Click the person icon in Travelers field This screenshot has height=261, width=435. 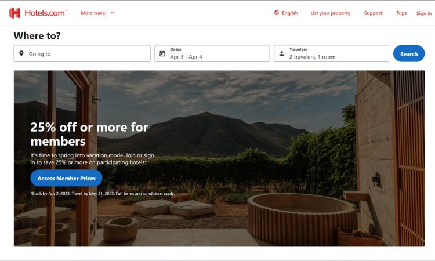coord(281,53)
